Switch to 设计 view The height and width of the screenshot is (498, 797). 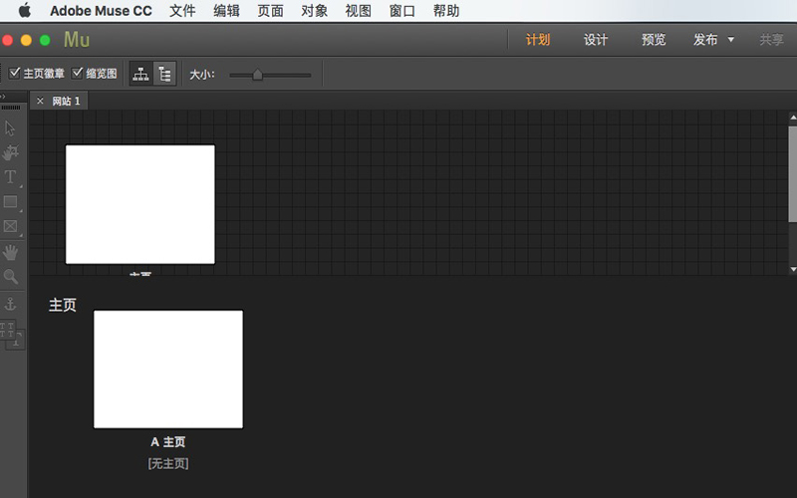point(596,40)
